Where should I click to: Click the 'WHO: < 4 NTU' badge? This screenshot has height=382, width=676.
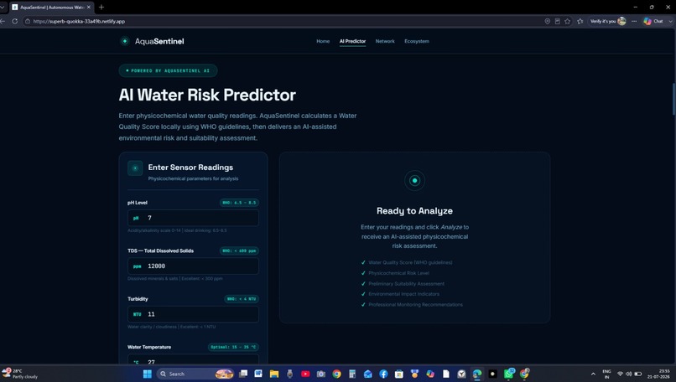(x=242, y=299)
